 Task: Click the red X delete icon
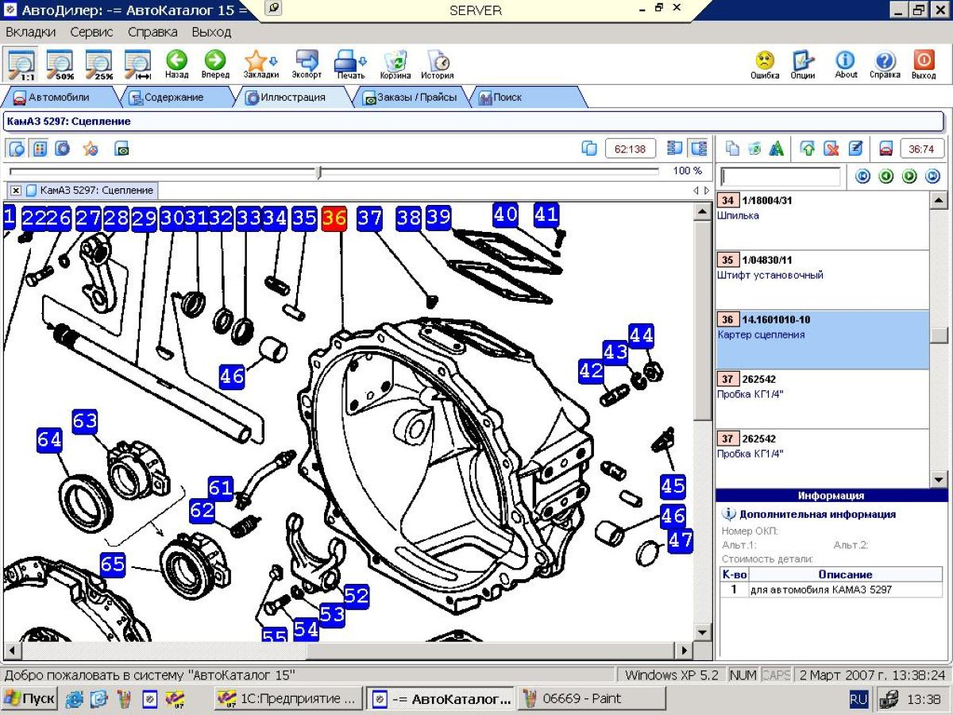coord(831,149)
